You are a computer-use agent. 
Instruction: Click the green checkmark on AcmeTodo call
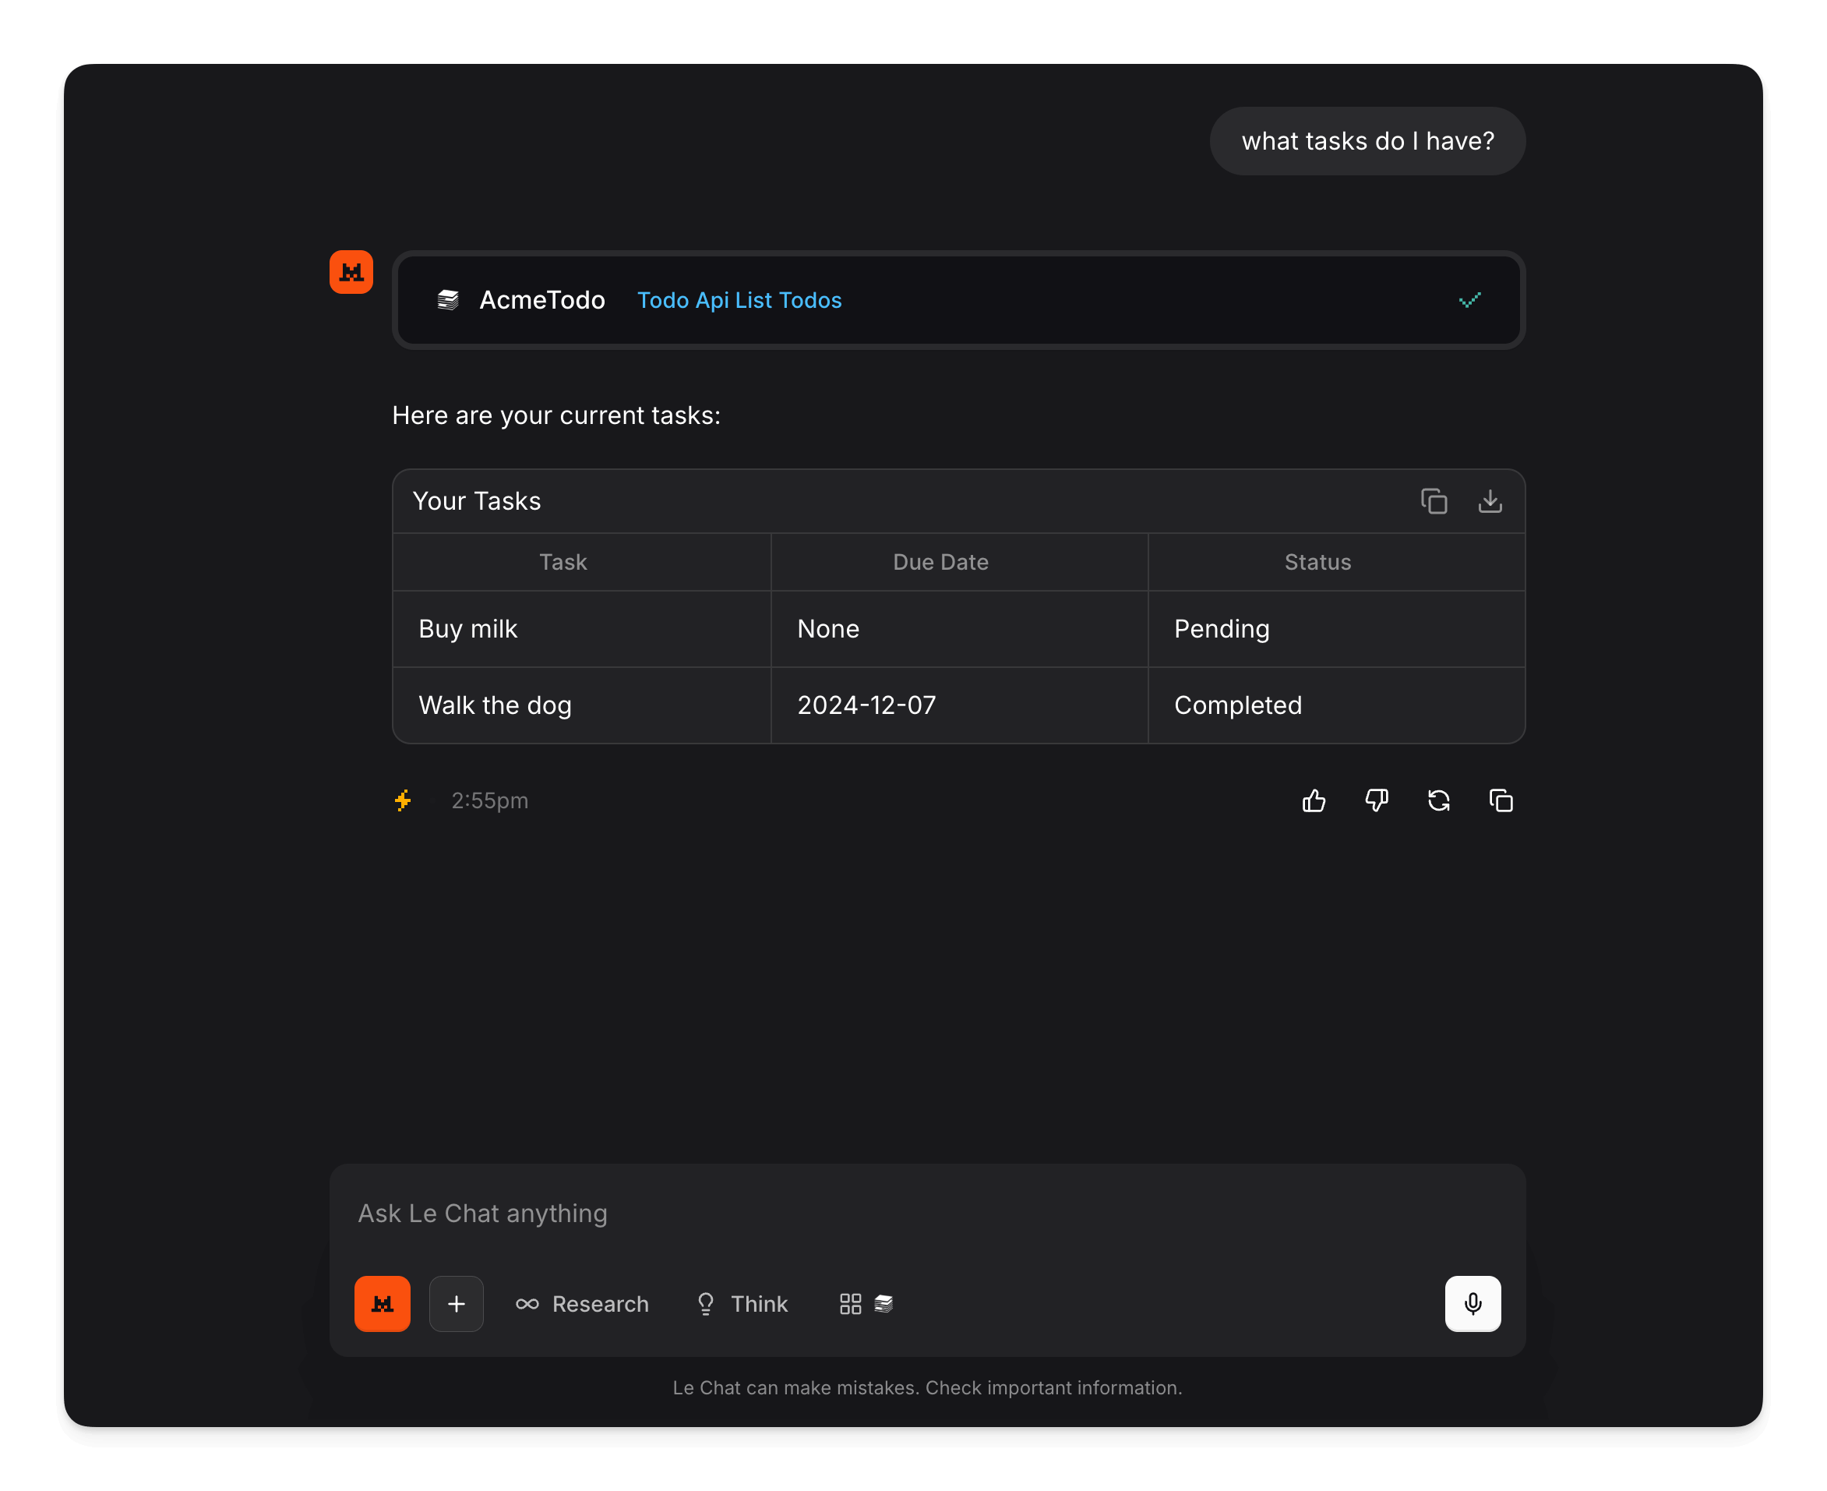tap(1470, 300)
